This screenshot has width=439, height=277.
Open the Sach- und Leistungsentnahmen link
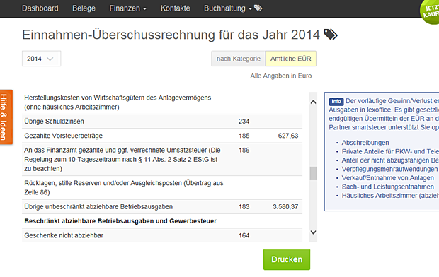(x=388, y=187)
